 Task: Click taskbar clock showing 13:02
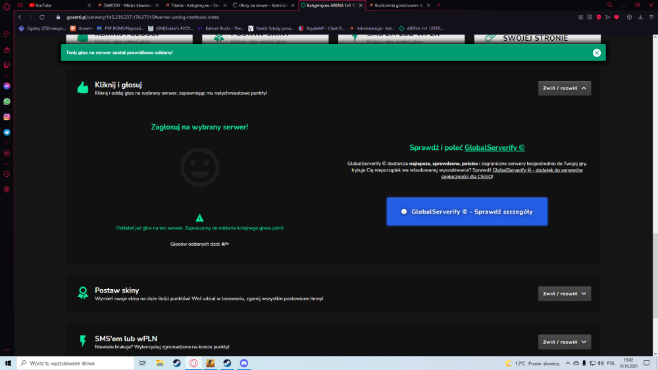click(628, 363)
